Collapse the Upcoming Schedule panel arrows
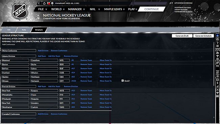This screenshot has height=124, width=220. click(x=171, y=3)
